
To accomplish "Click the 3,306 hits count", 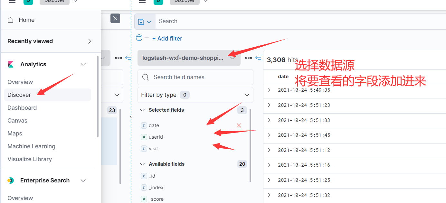I will 282,60.
